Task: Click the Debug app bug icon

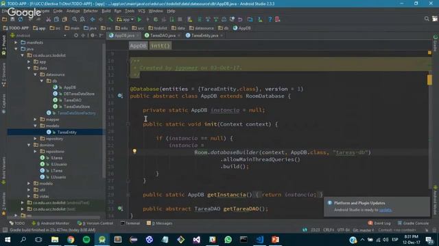Action: 156,20
